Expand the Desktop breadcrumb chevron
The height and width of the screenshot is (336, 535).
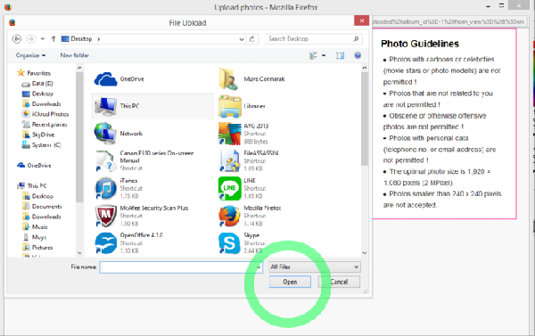pyautogui.click(x=99, y=39)
